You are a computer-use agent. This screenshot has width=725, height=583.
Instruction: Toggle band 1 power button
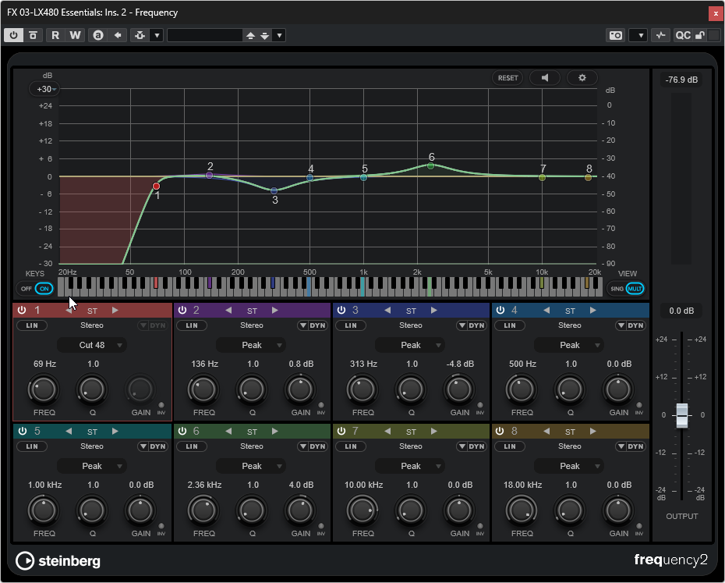point(22,311)
